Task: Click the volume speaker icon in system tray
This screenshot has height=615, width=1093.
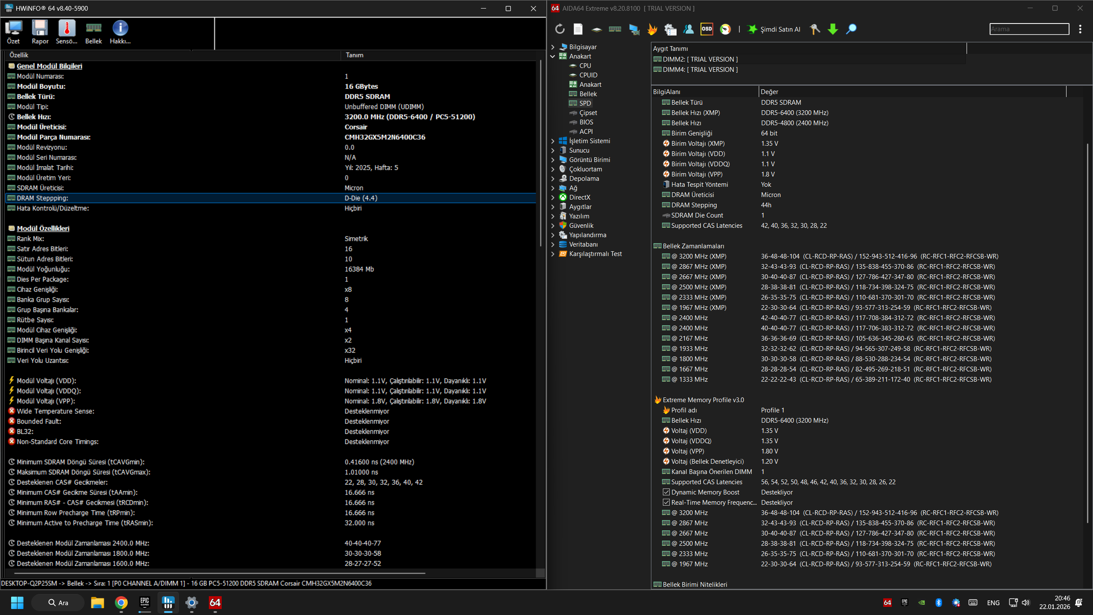Action: pos(1026,603)
